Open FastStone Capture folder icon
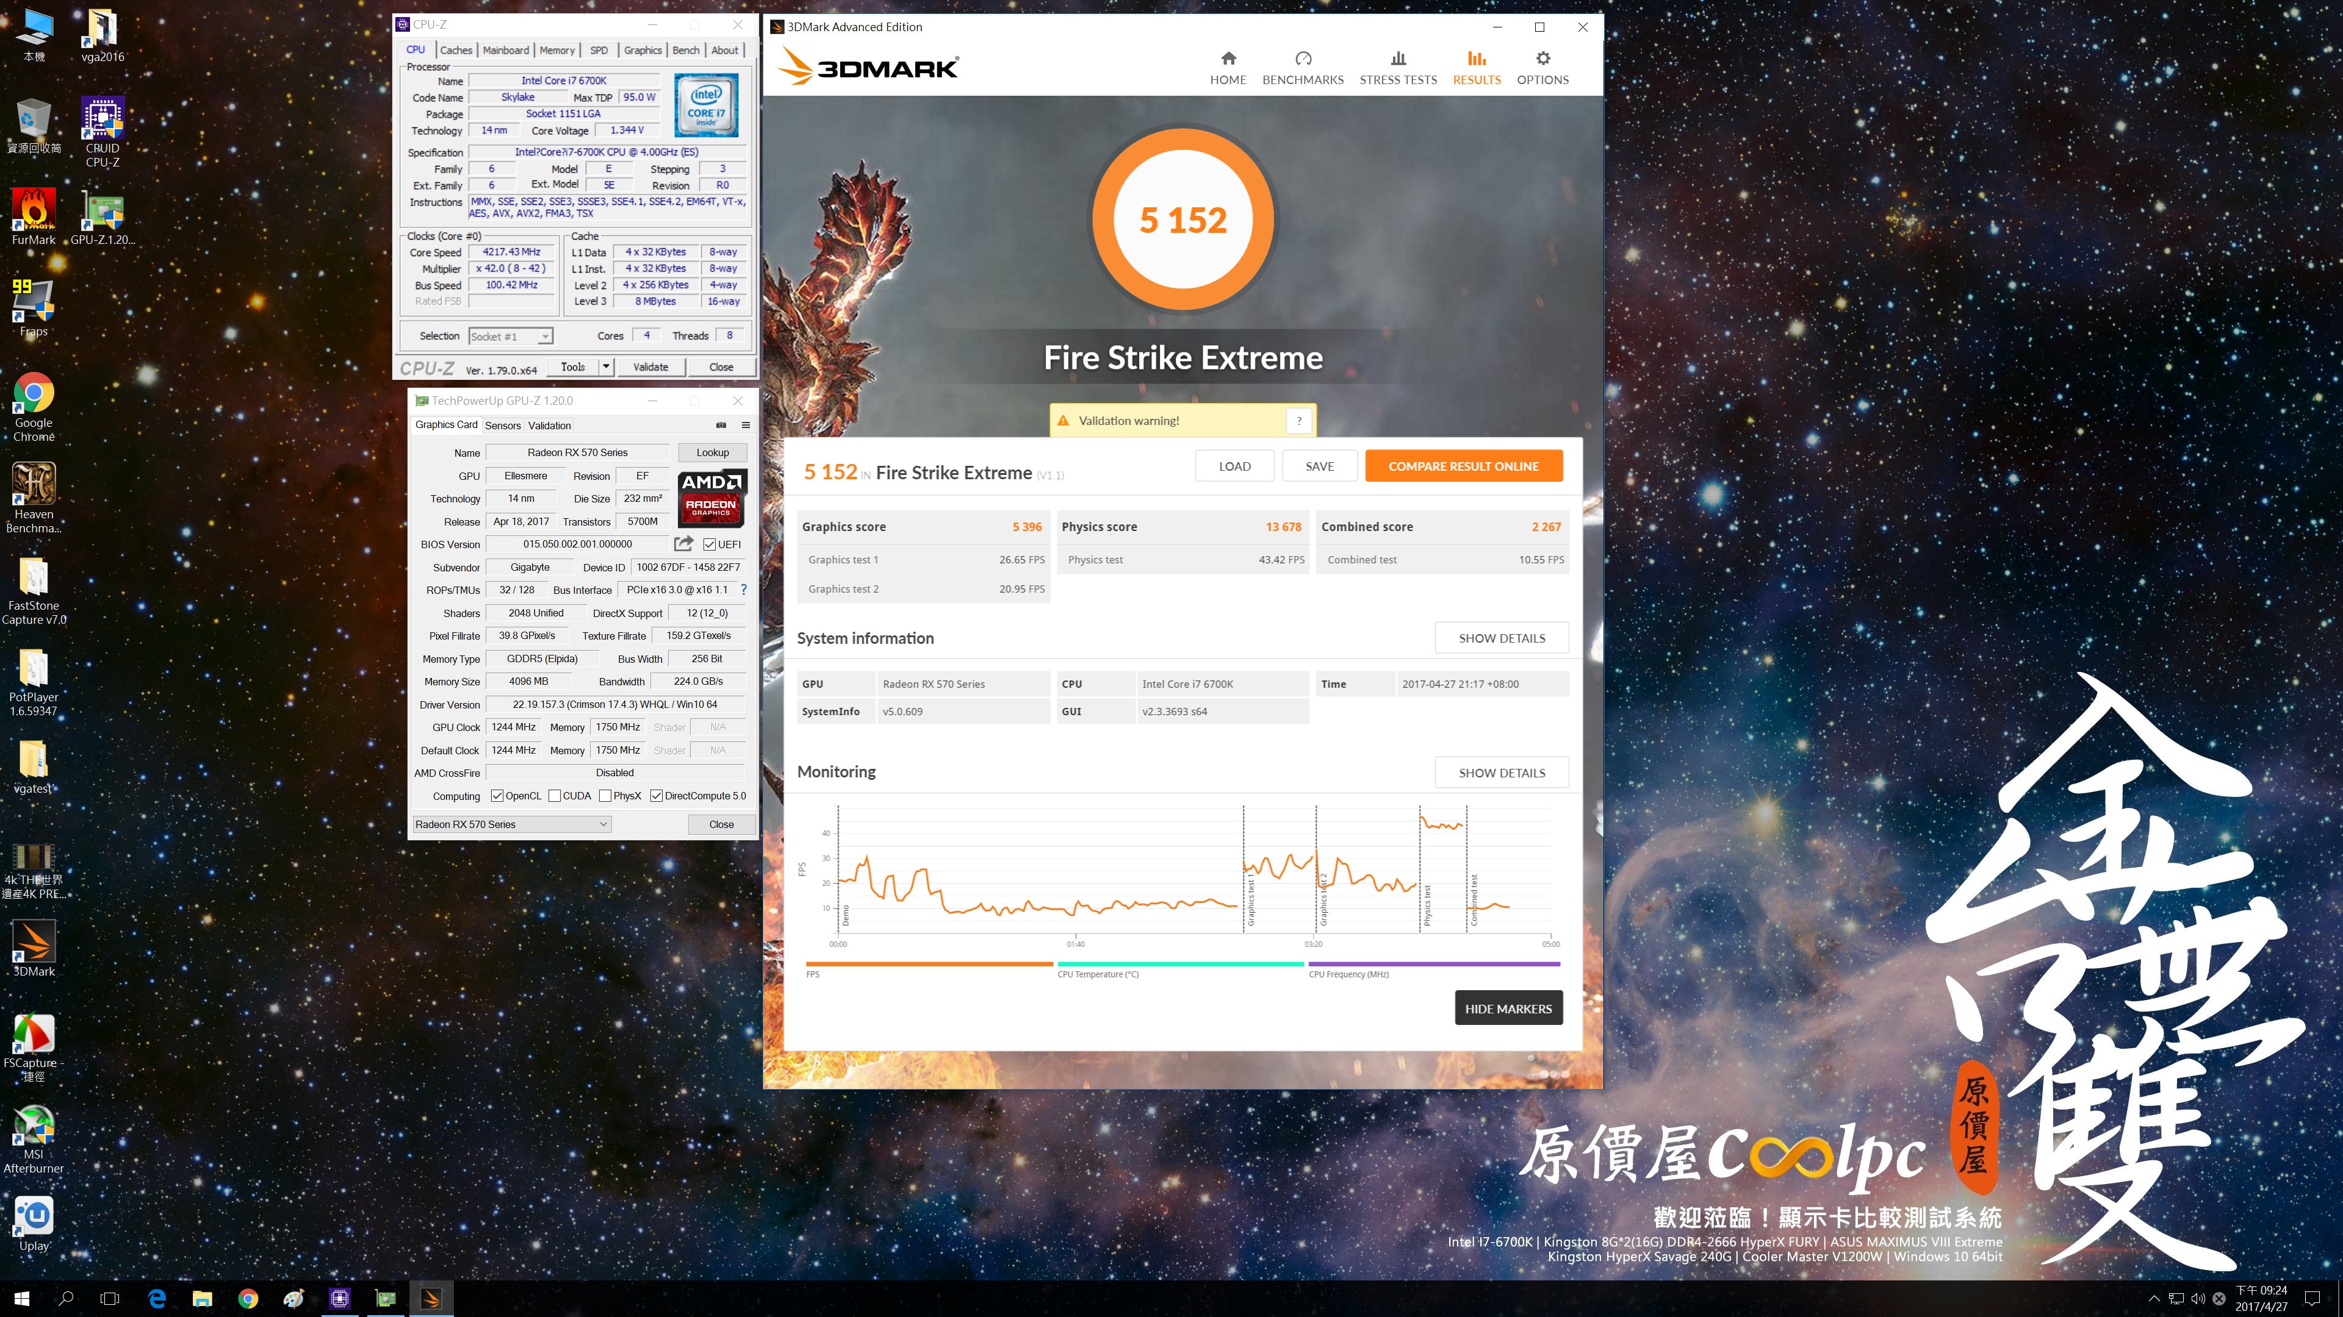 (x=34, y=590)
